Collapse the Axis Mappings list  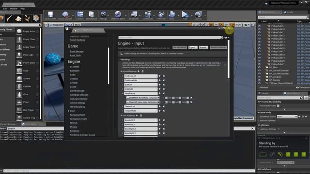tap(121, 116)
